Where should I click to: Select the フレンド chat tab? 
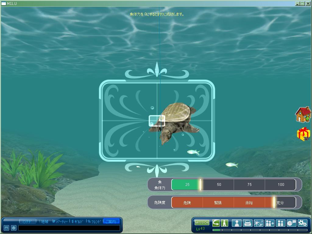94,222
